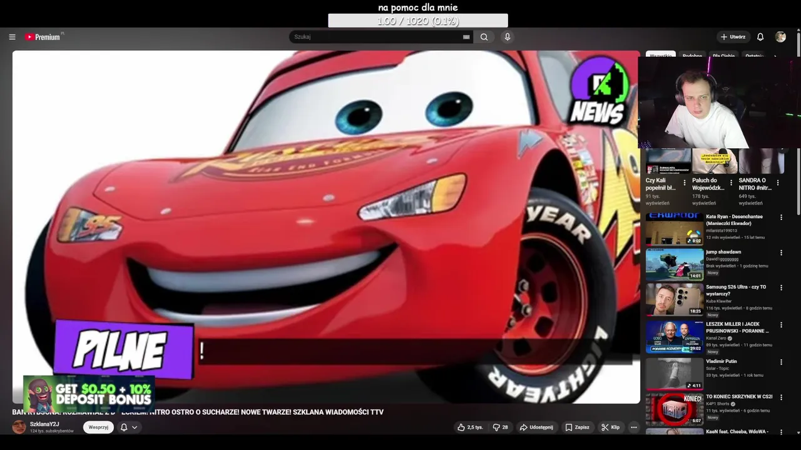Viewport: 801px width, 450px height.
Task: Open options for 'TO KONIEC SKRZYNEK W CS2!'
Action: tap(781, 397)
